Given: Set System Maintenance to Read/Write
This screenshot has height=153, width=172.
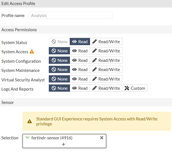Looking at the screenshot, I should (106, 69).
